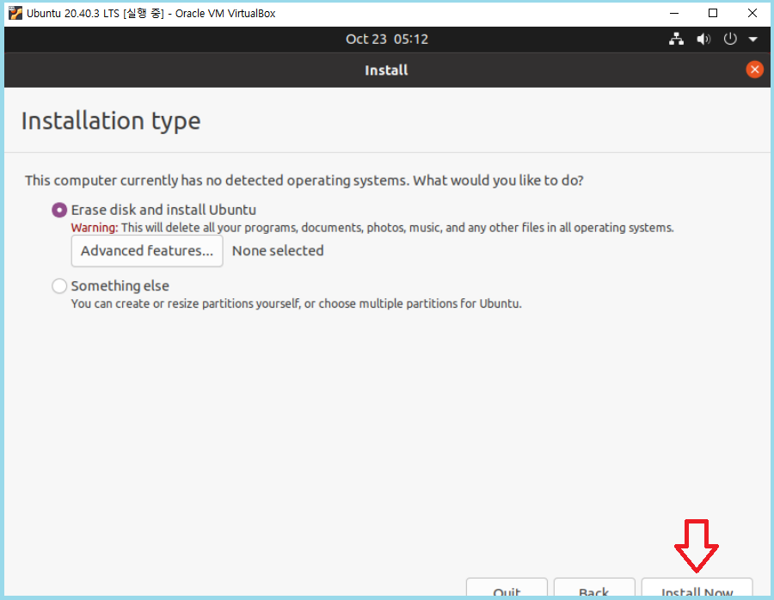Viewport: 774px width, 600px height.
Task: Click the power icon in top bar
Action: pyautogui.click(x=730, y=39)
